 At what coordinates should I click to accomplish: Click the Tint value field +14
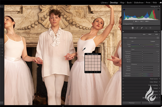tap(158, 47)
